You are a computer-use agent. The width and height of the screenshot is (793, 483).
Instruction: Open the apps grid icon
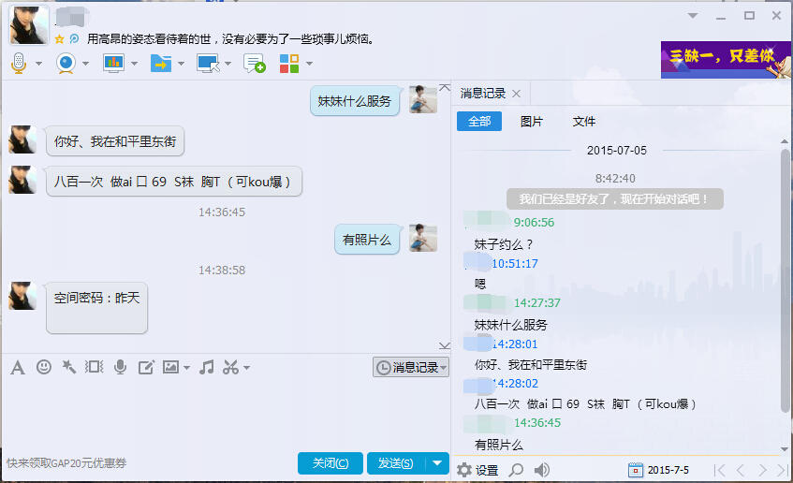coord(289,64)
